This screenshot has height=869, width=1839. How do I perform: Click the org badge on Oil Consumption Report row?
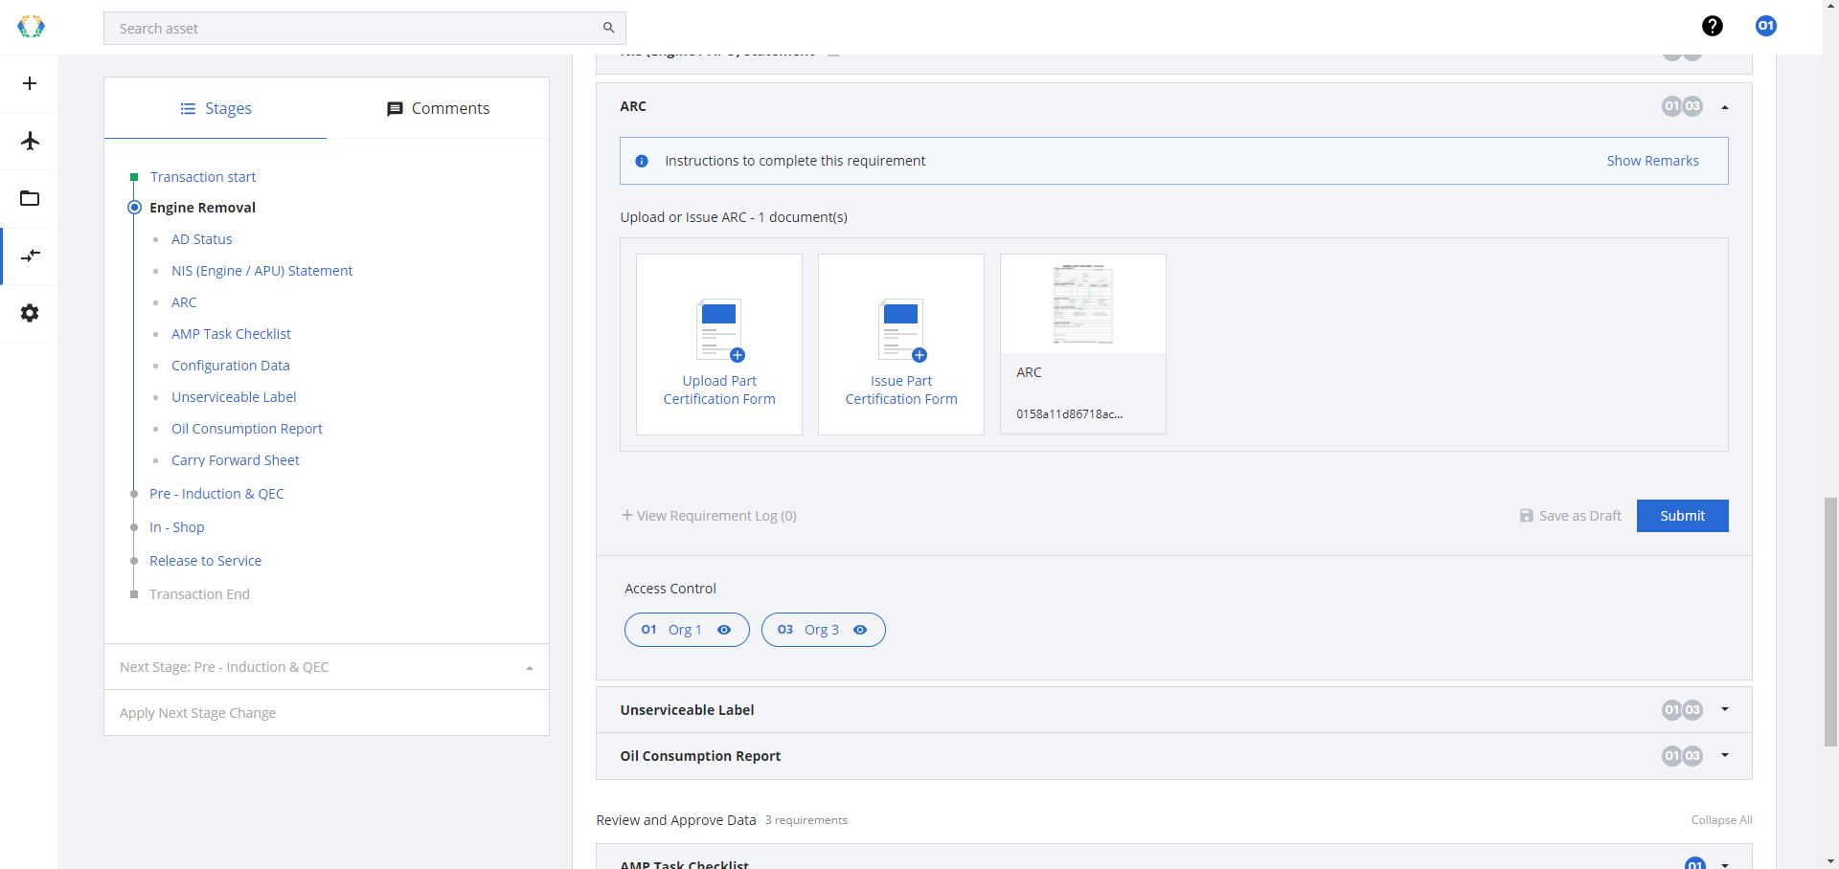(1682, 756)
